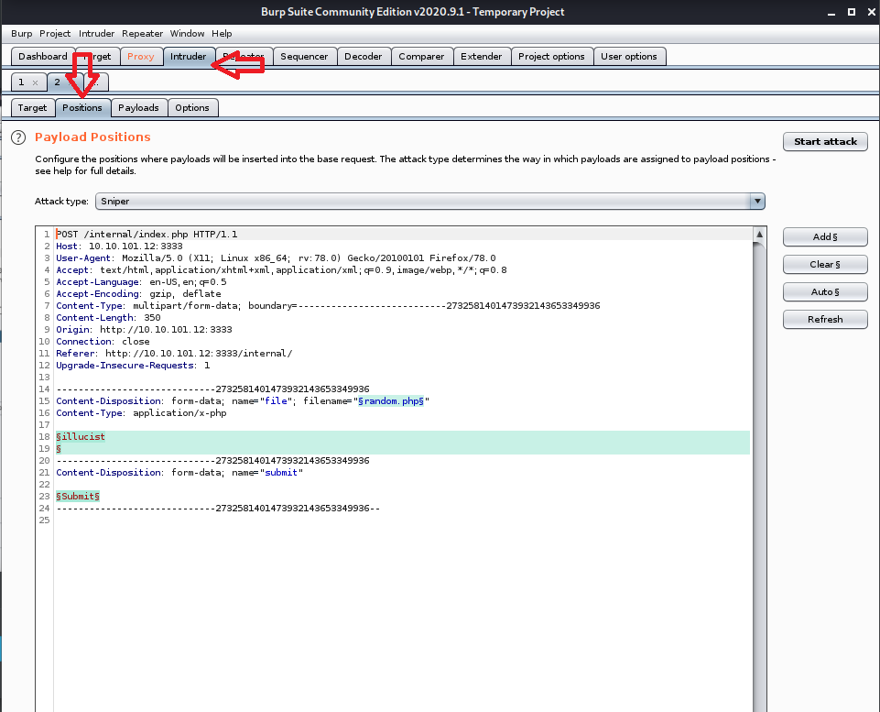Open the Burp menu
880x712 pixels.
pyautogui.click(x=22, y=34)
